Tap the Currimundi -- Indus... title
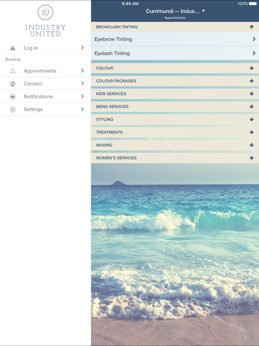The width and height of the screenshot is (259, 346). 173,11
